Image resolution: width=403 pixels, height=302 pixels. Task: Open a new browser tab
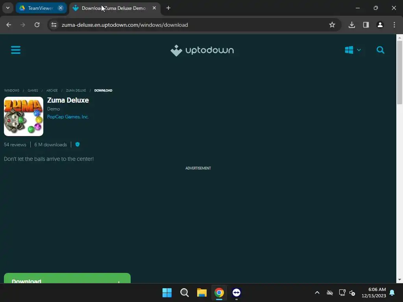click(168, 8)
